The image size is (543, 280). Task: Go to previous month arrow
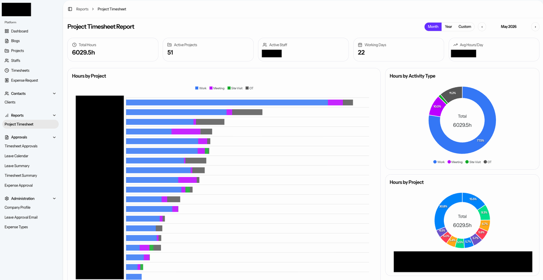(482, 27)
